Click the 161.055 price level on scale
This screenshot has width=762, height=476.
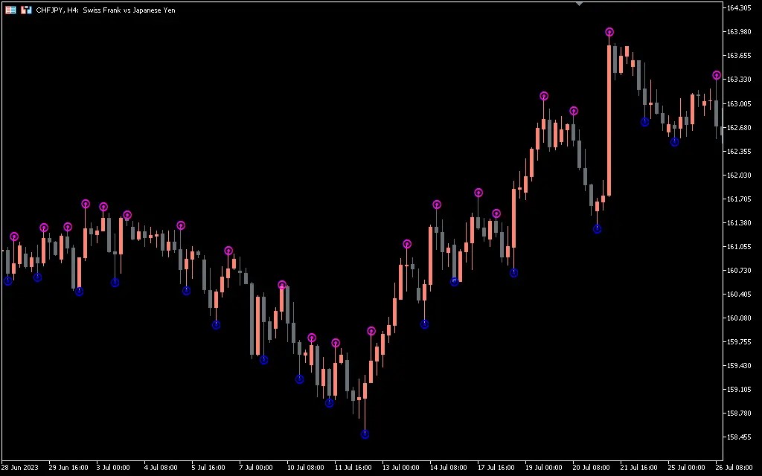coord(738,247)
